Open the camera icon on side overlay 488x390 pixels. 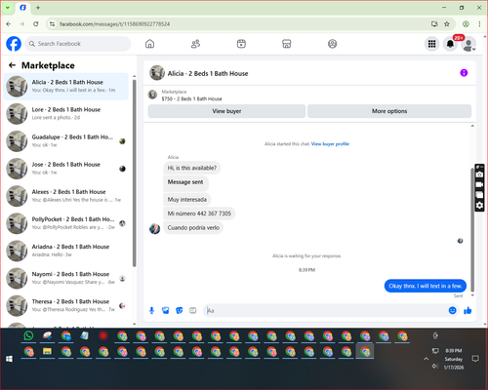point(479,175)
